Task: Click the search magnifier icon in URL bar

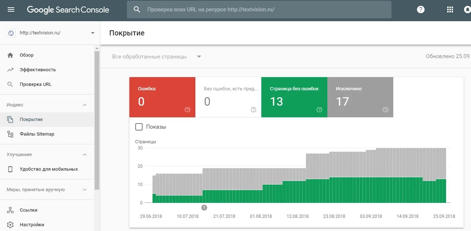Action: tap(137, 10)
